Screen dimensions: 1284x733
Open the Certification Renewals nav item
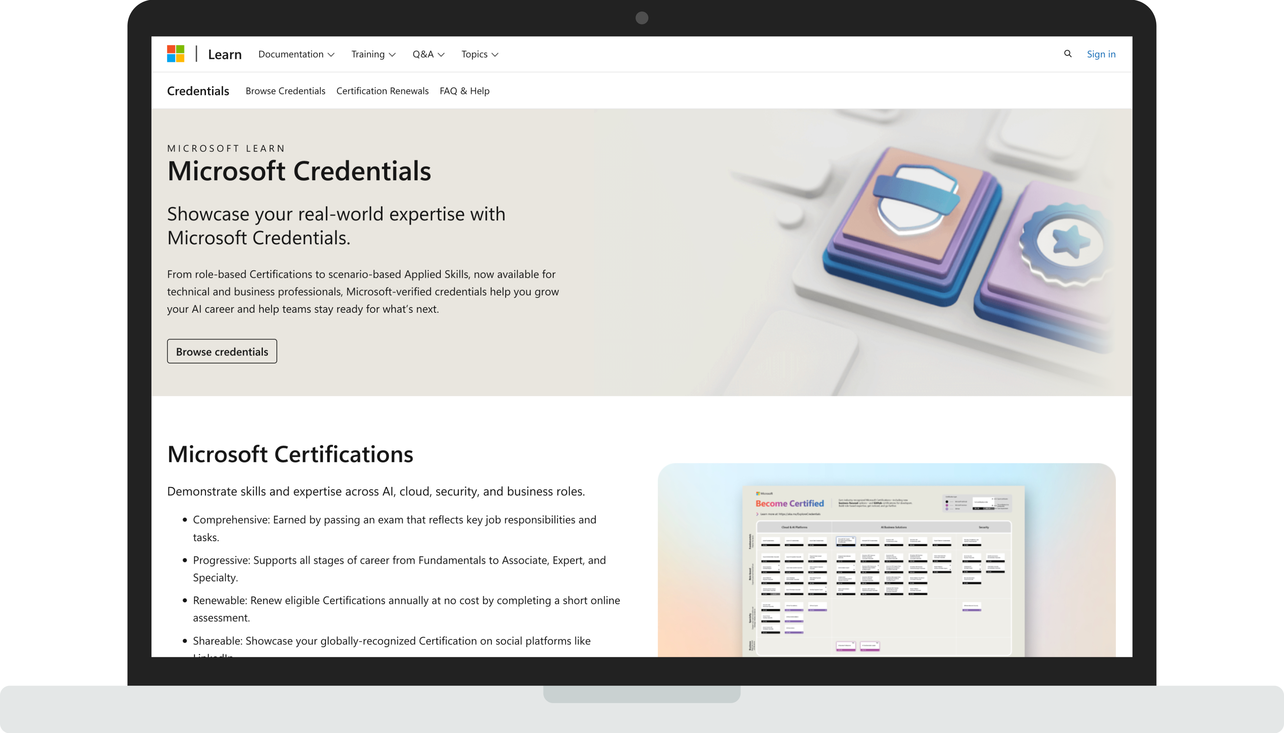tap(382, 91)
